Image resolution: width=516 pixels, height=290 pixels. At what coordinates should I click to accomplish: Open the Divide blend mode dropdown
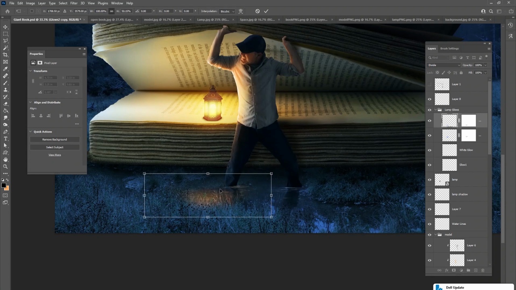[444, 65]
